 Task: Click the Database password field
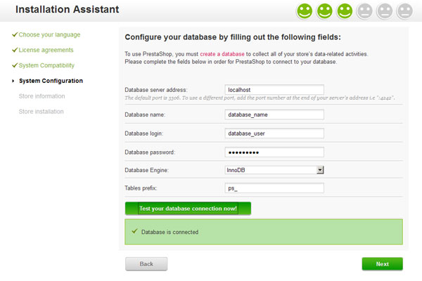pyautogui.click(x=274, y=152)
